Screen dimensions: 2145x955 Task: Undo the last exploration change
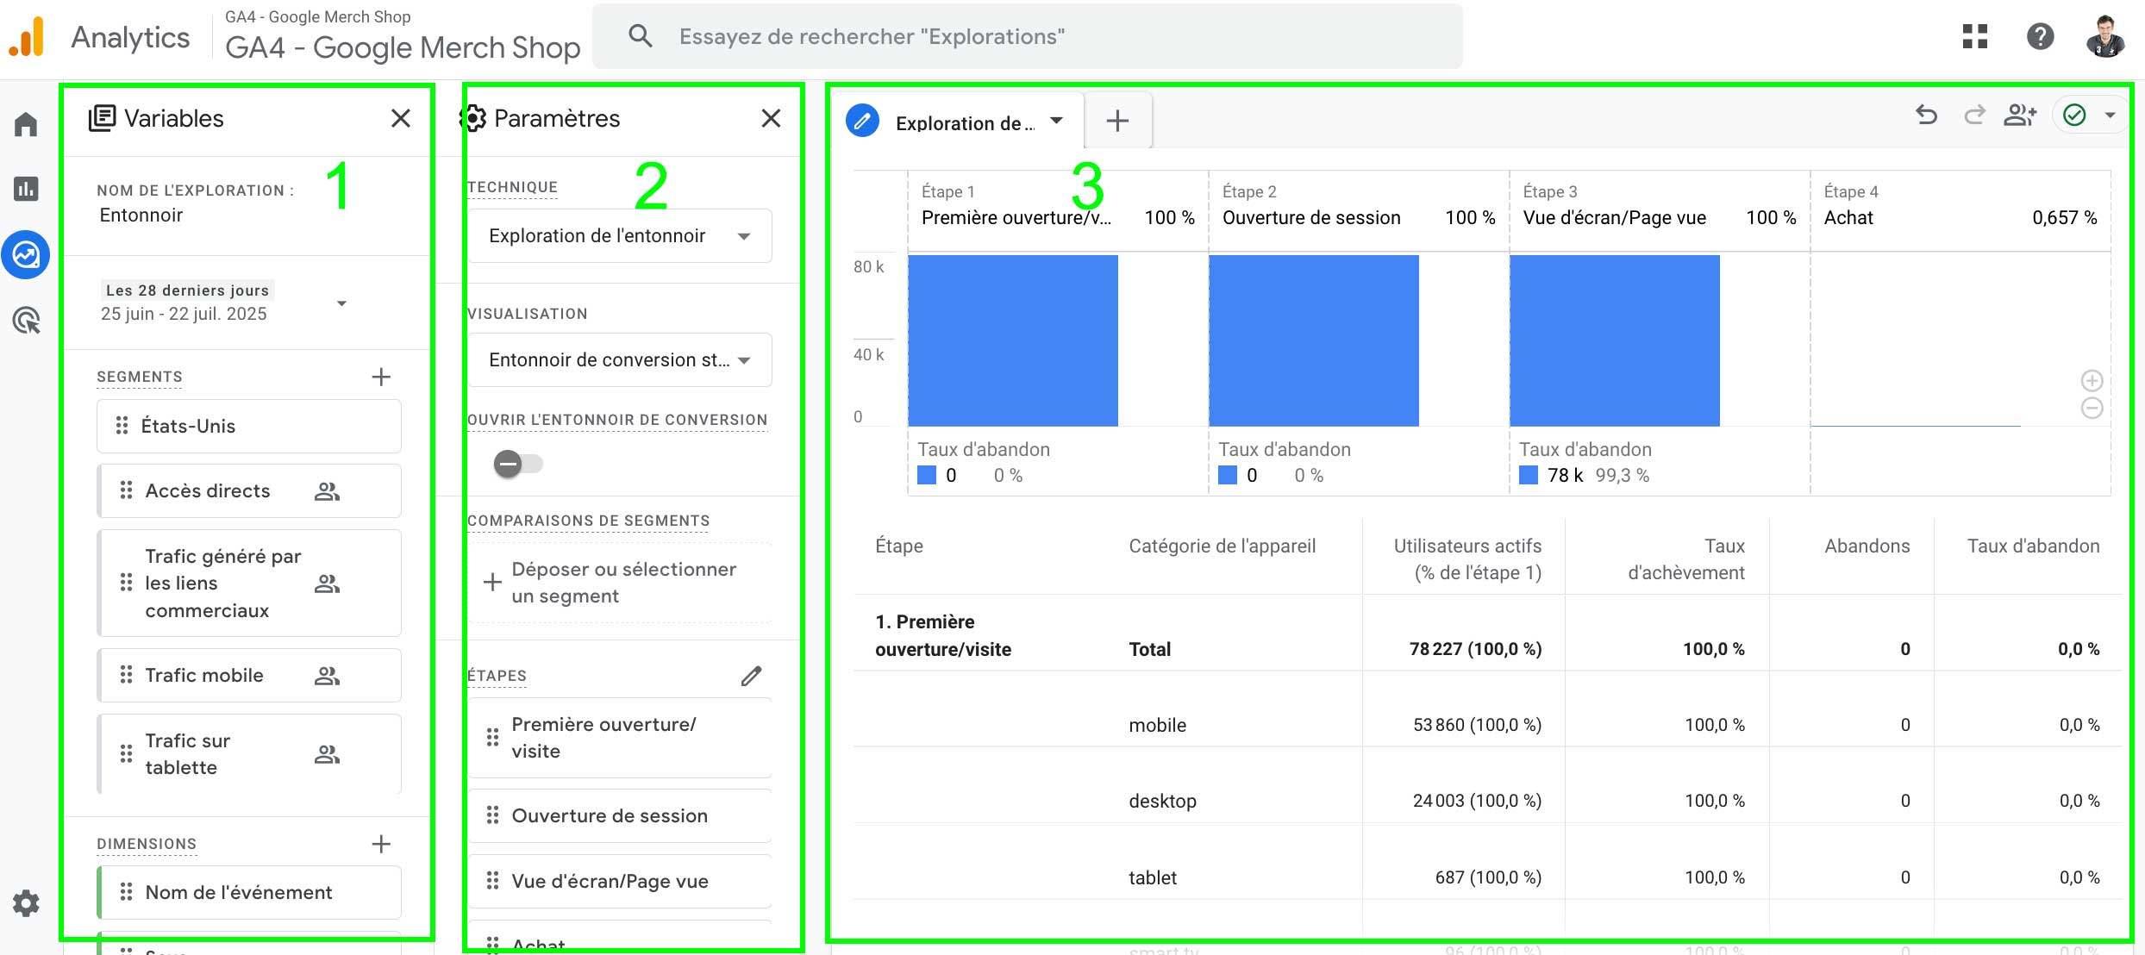(1926, 115)
